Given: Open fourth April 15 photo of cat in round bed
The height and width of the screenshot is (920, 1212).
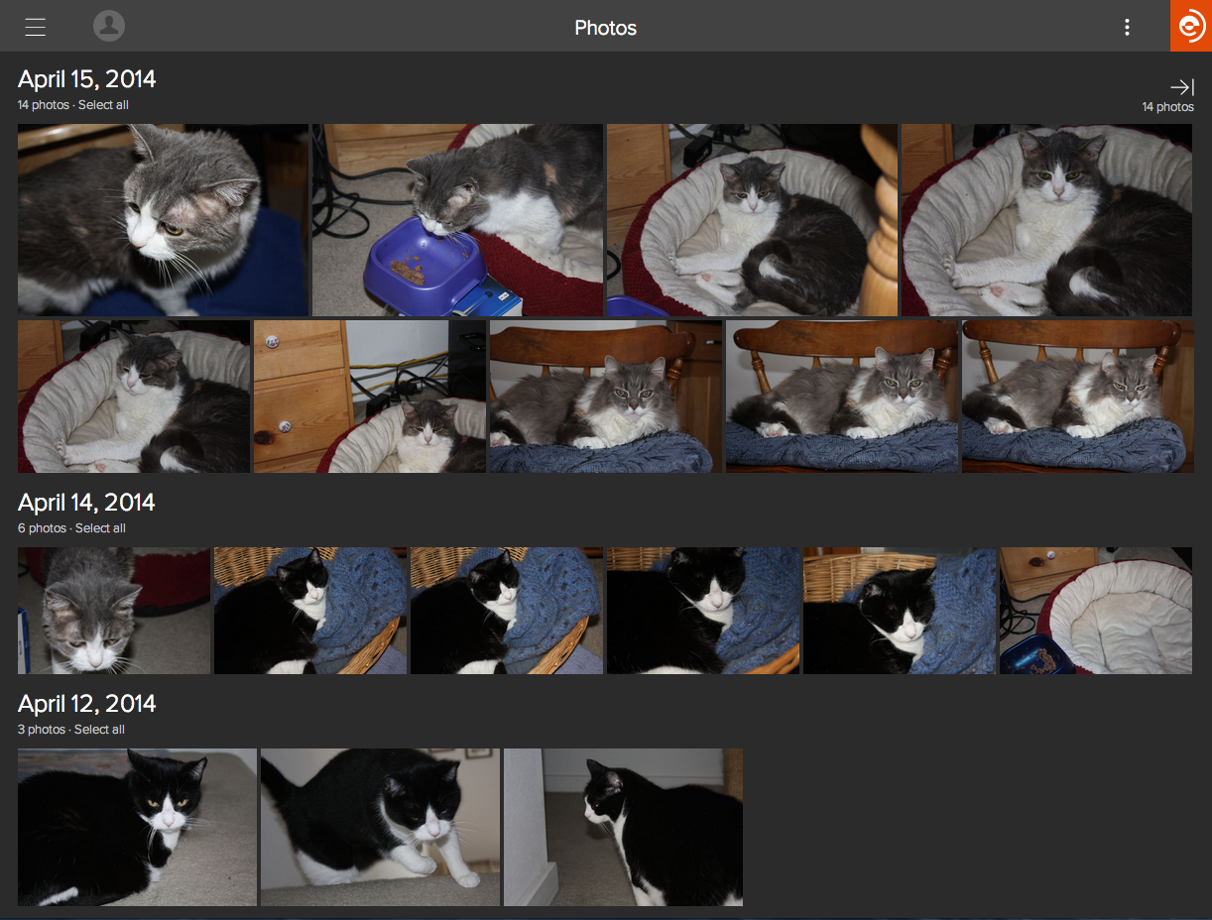Looking at the screenshot, I should click(x=1046, y=220).
